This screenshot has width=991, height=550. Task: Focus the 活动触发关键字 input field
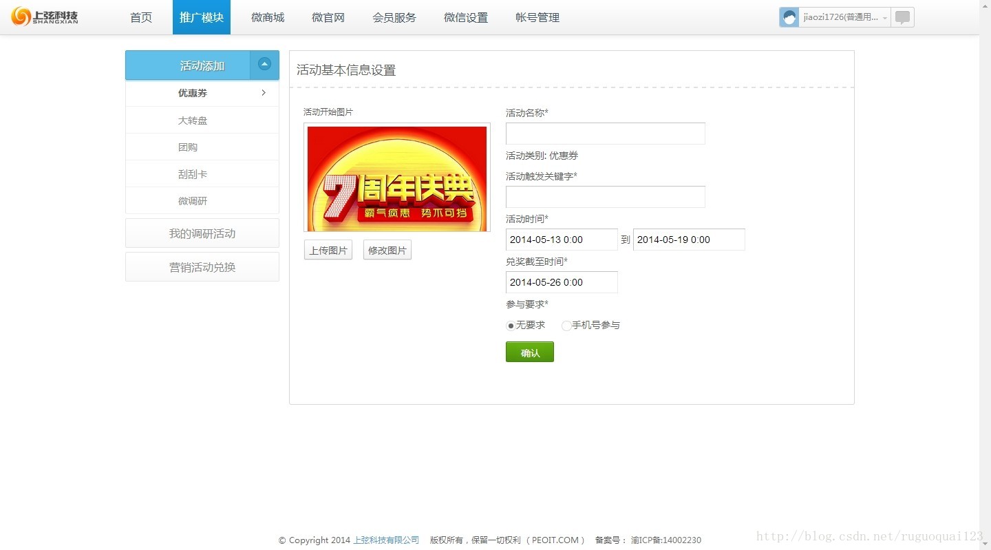coord(606,197)
